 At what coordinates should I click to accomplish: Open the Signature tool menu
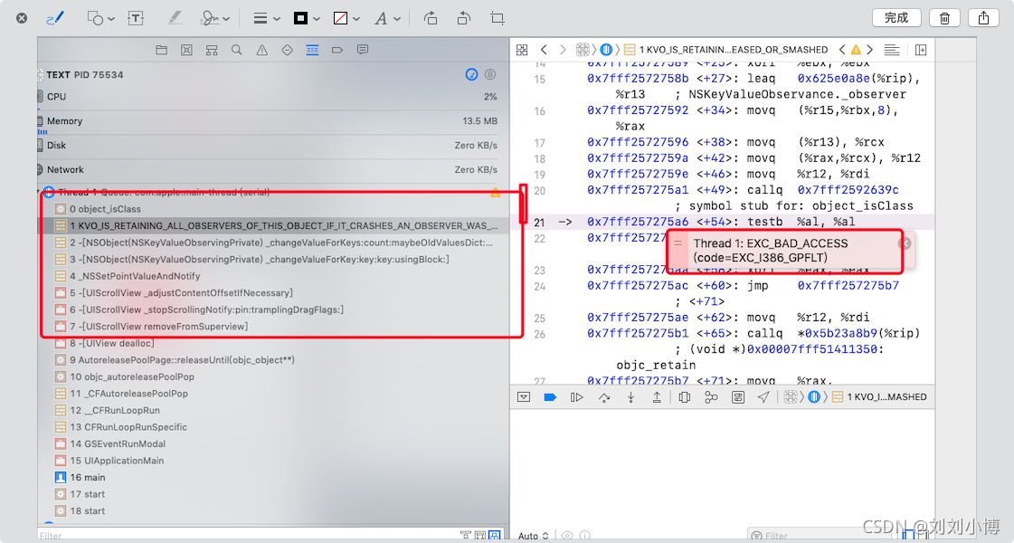[x=214, y=18]
